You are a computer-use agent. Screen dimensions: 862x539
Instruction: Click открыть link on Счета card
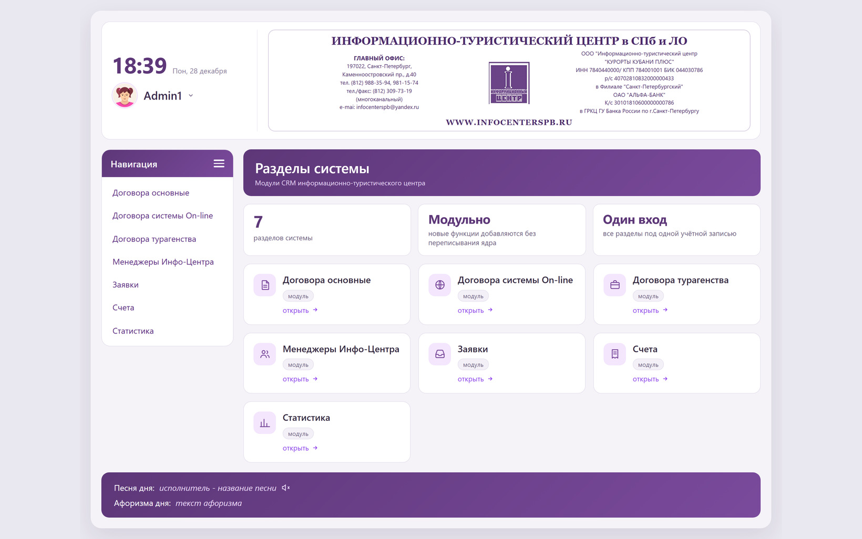(650, 379)
